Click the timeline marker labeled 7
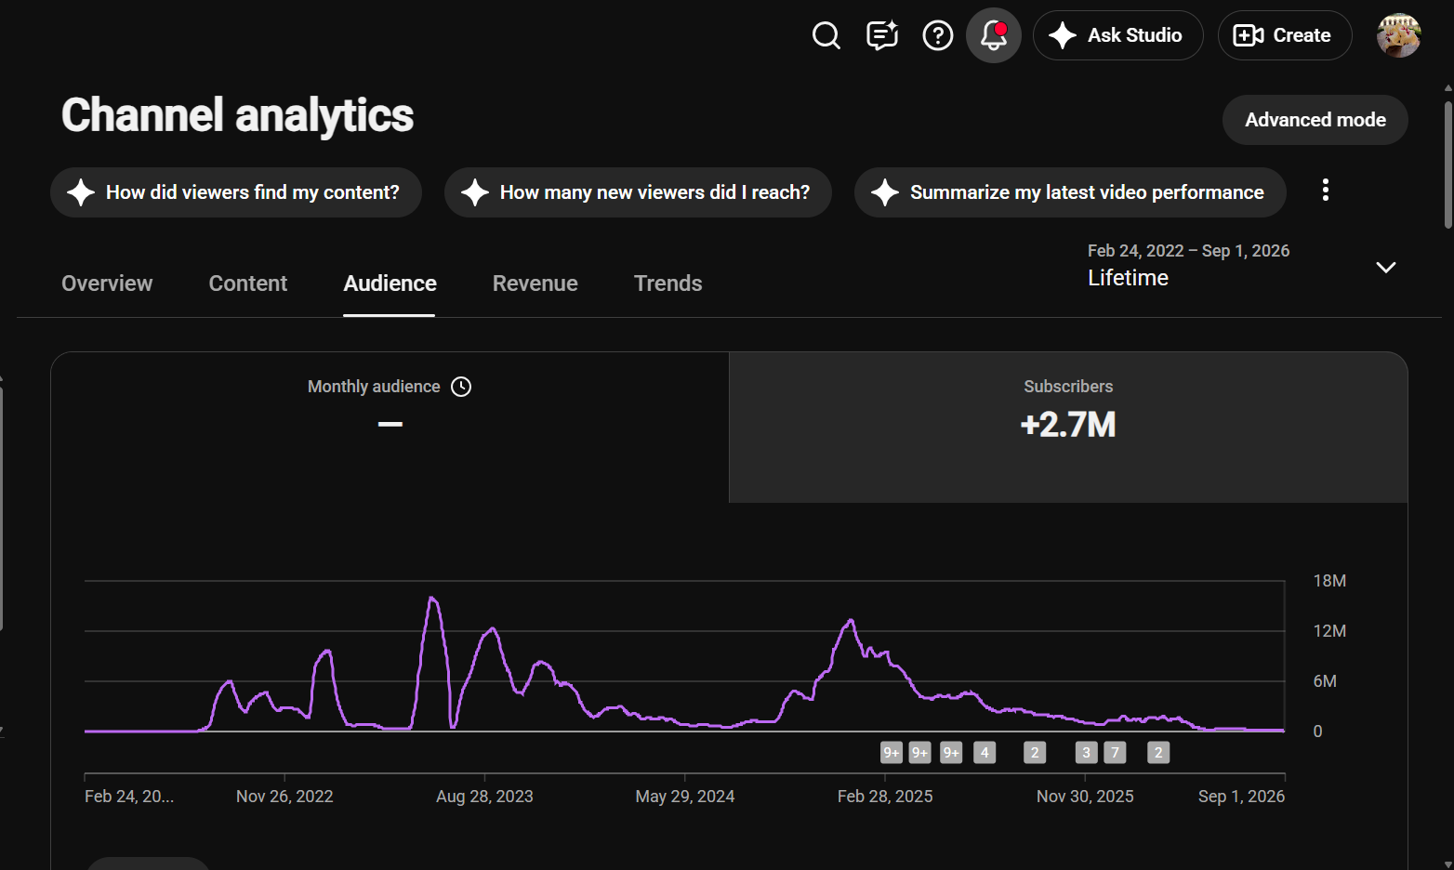The height and width of the screenshot is (870, 1454). tap(1115, 753)
